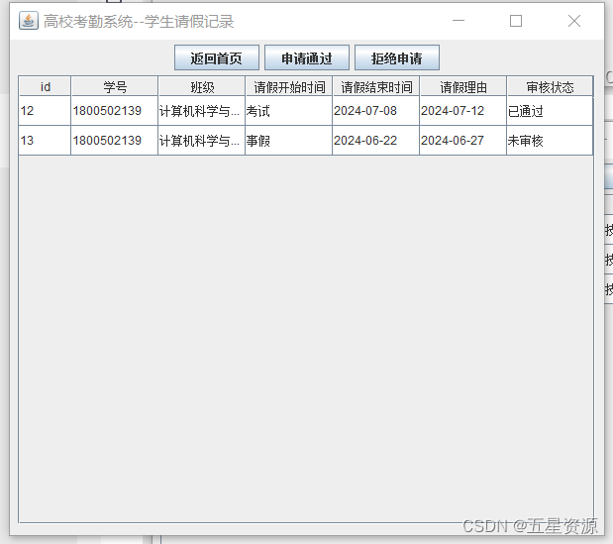
Task: Select 学号 1800502139 in the row with id 13
Action: click(x=115, y=141)
